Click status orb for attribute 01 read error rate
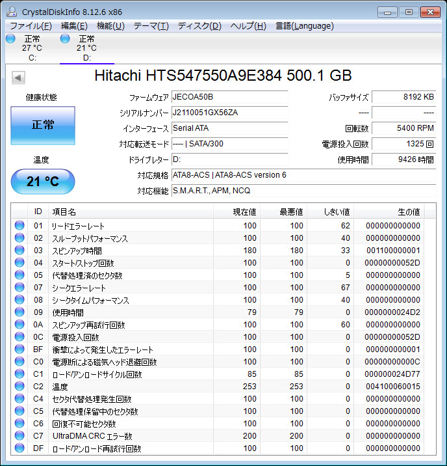 (x=19, y=226)
